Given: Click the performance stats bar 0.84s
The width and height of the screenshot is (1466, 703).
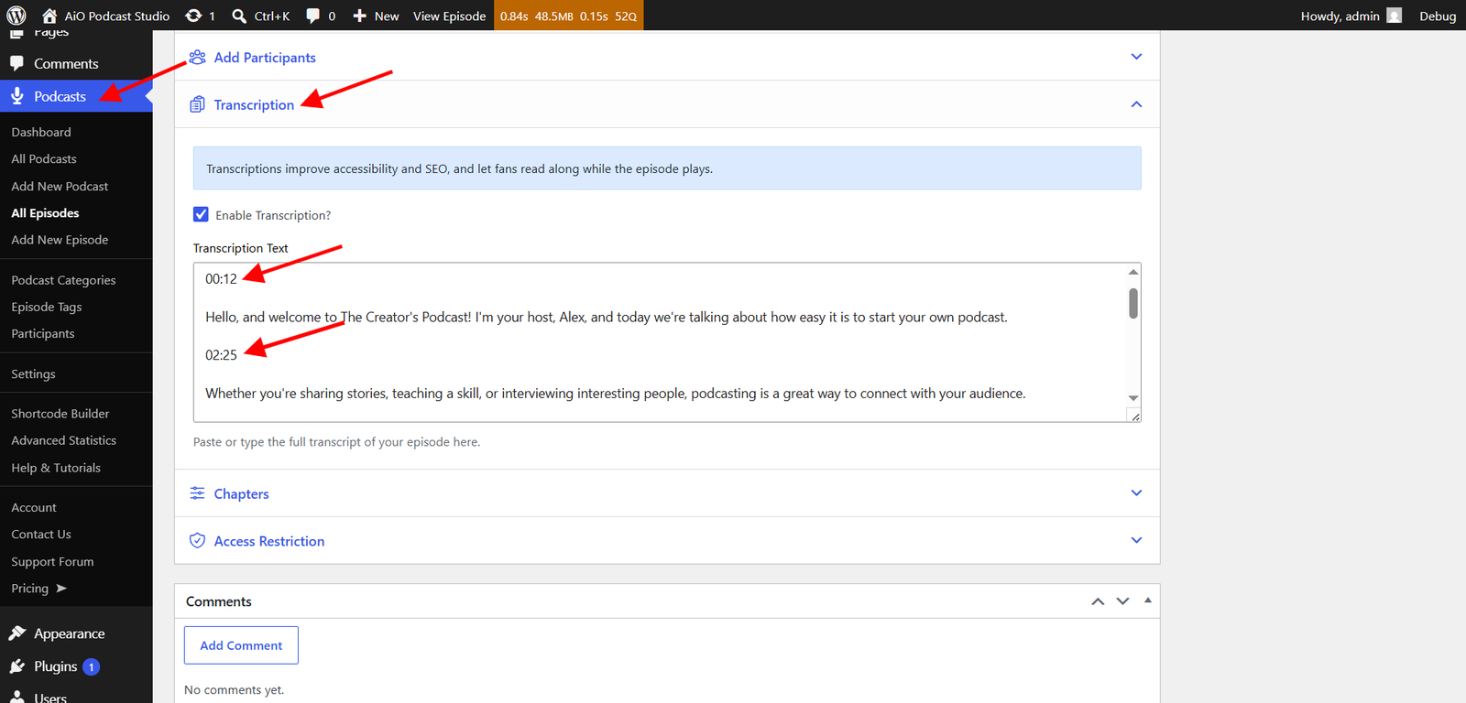Looking at the screenshot, I should click(x=568, y=16).
